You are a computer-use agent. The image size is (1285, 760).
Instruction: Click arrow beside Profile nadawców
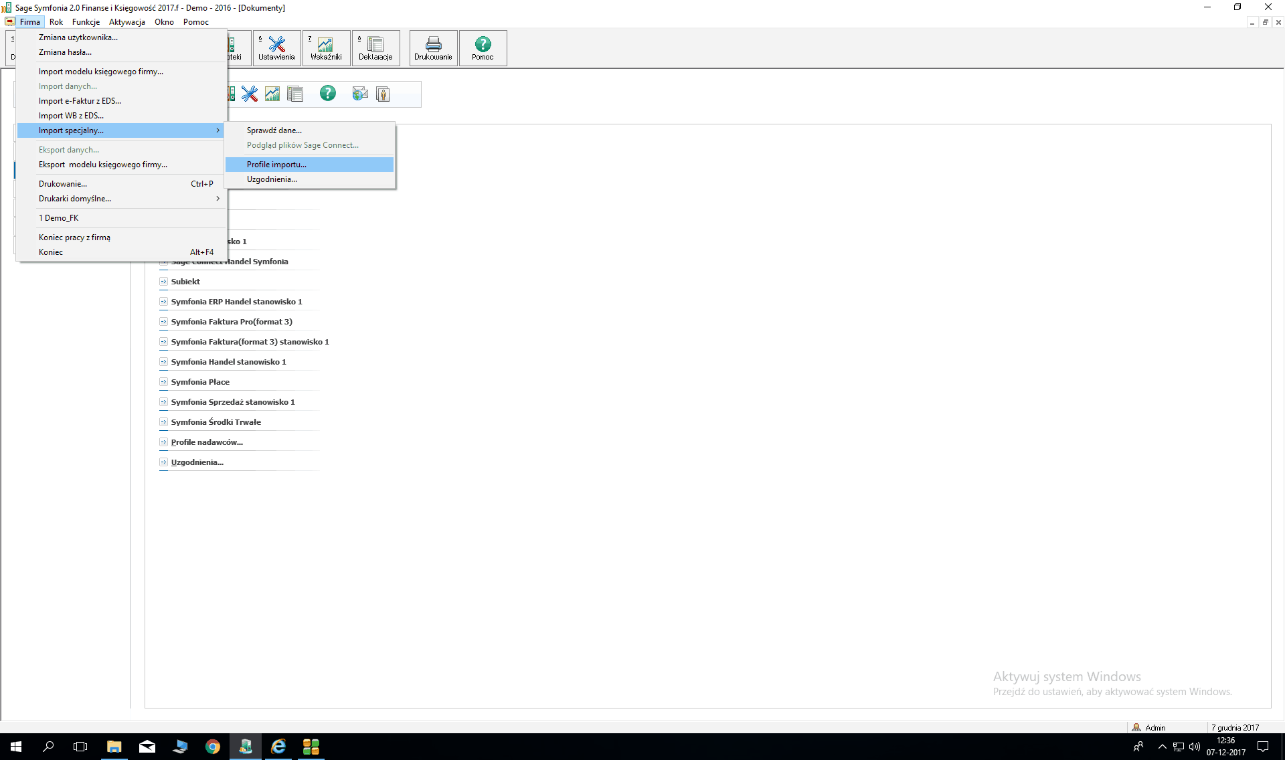[163, 442]
